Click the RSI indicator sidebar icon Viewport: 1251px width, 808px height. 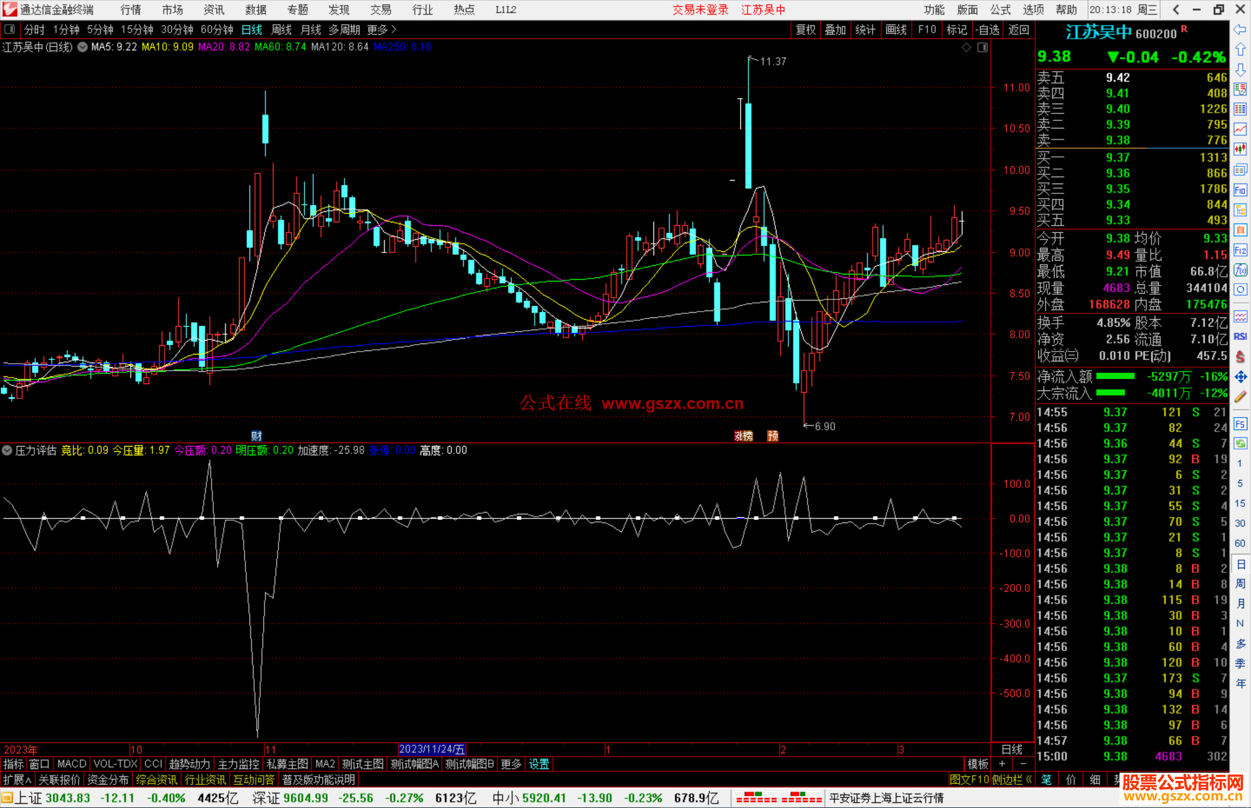[1240, 337]
